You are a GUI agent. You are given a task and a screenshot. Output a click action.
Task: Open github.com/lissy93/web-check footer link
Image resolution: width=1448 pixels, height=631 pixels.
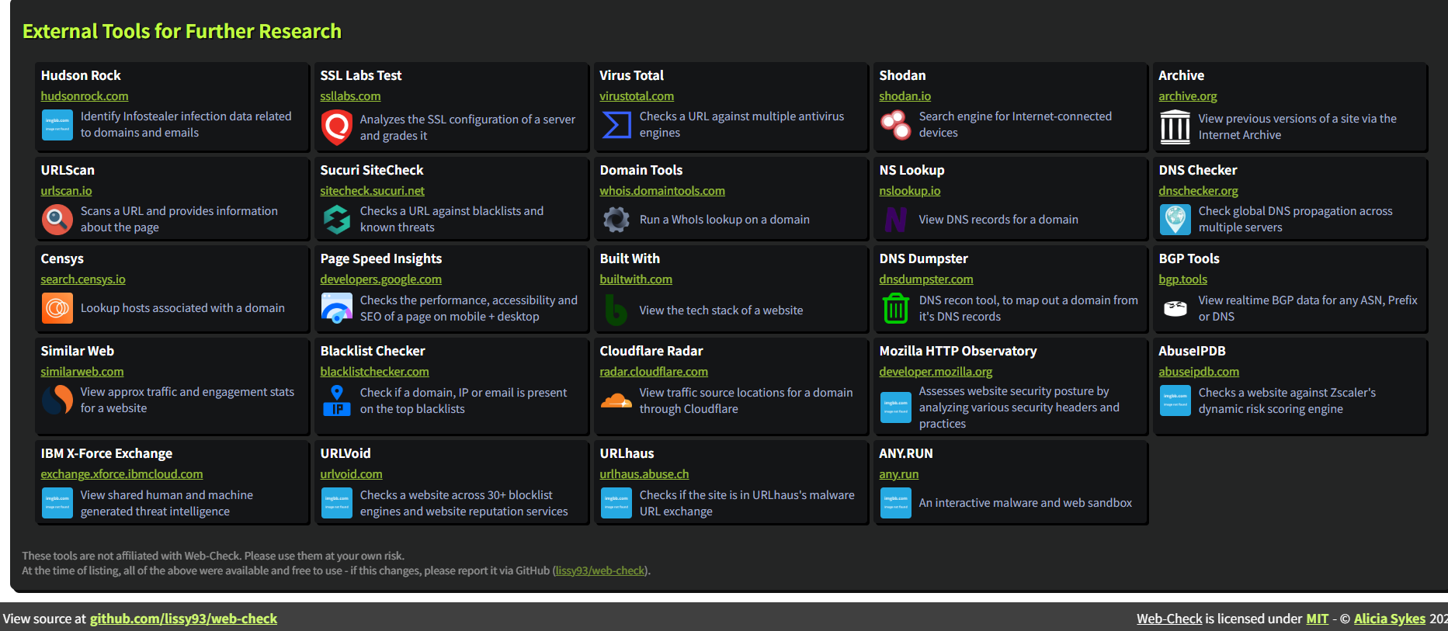(x=183, y=619)
